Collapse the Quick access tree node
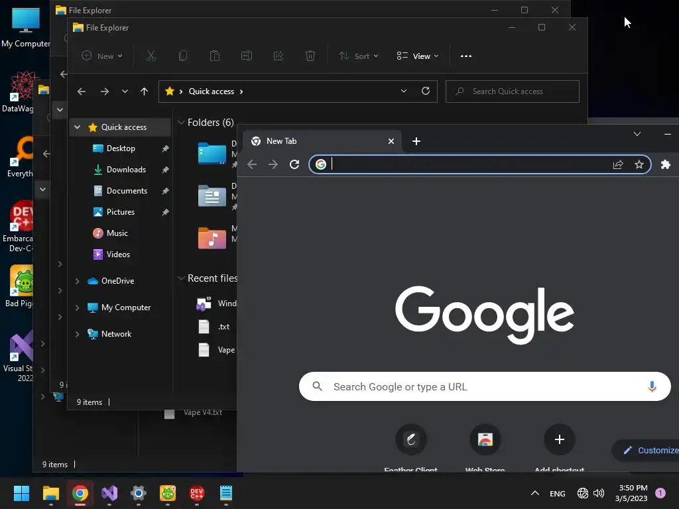 click(77, 127)
